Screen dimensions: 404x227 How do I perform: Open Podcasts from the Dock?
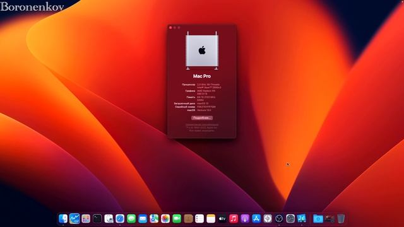(245, 219)
